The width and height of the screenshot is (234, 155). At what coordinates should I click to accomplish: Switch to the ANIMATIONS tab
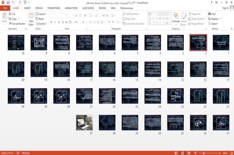tap(71, 8)
